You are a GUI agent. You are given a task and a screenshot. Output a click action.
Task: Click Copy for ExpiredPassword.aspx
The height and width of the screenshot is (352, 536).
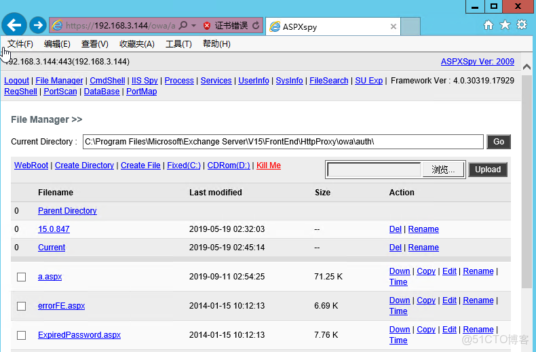point(426,330)
